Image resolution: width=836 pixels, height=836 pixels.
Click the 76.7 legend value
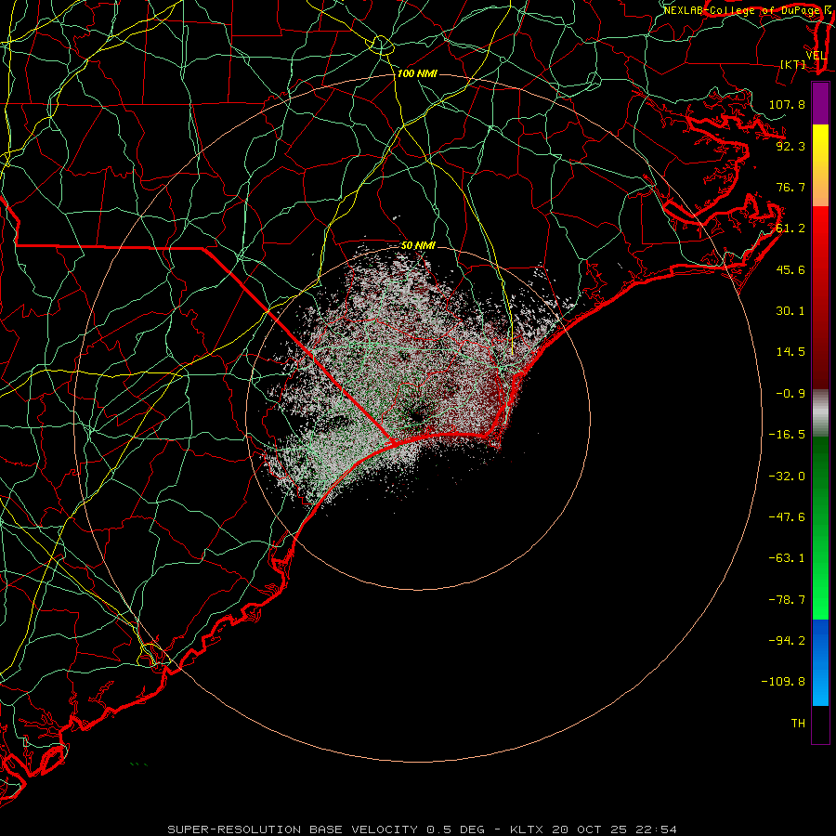pyautogui.click(x=790, y=187)
